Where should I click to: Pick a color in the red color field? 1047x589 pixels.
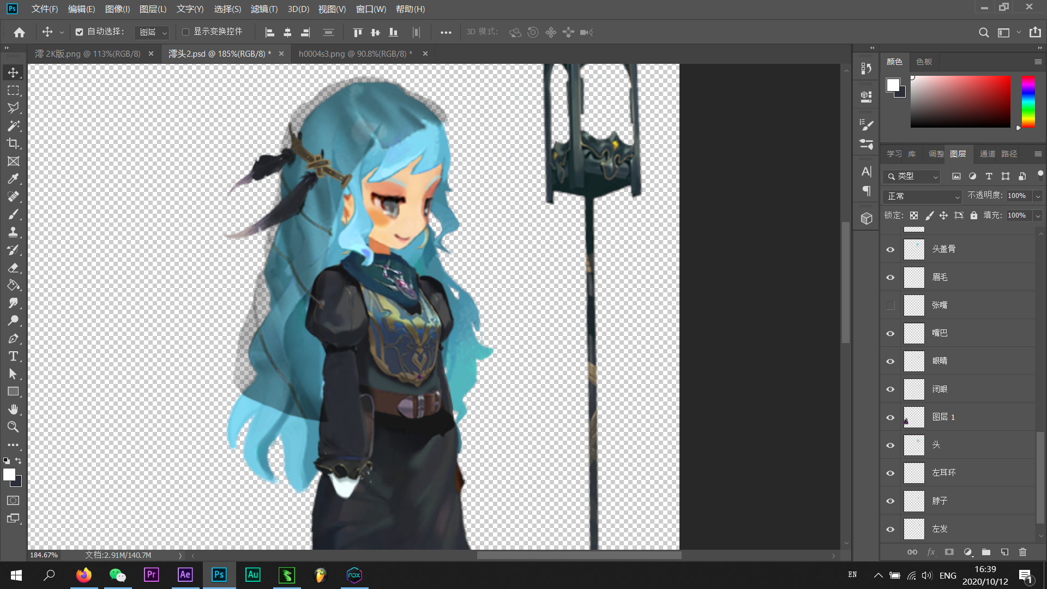[960, 101]
